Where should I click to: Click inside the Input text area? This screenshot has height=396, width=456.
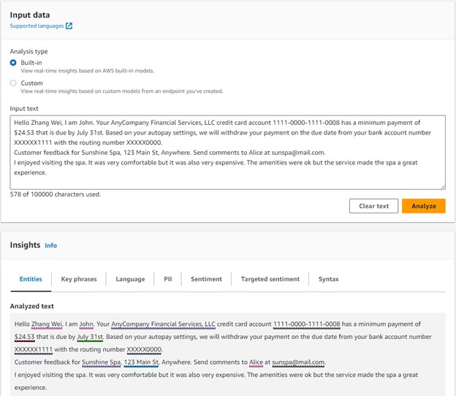coord(227,153)
